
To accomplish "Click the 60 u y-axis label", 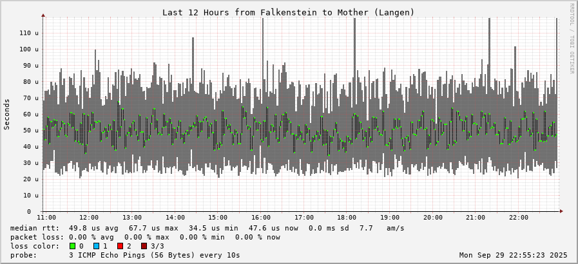I will click(30, 114).
